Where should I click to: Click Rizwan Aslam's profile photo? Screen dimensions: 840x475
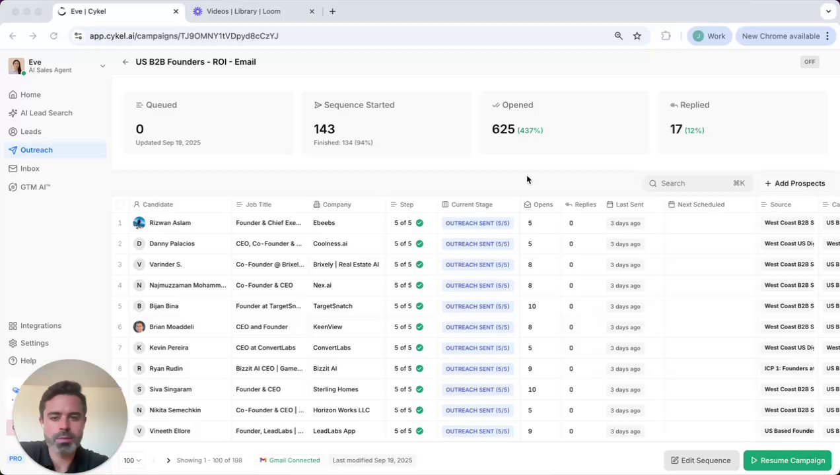tap(139, 223)
